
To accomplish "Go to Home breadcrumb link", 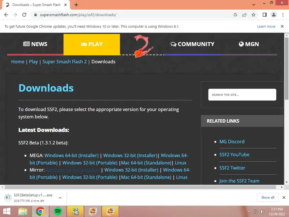I will pos(18,62).
